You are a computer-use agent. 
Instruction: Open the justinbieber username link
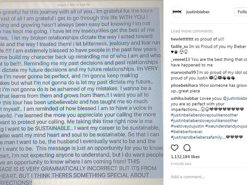[198, 12]
